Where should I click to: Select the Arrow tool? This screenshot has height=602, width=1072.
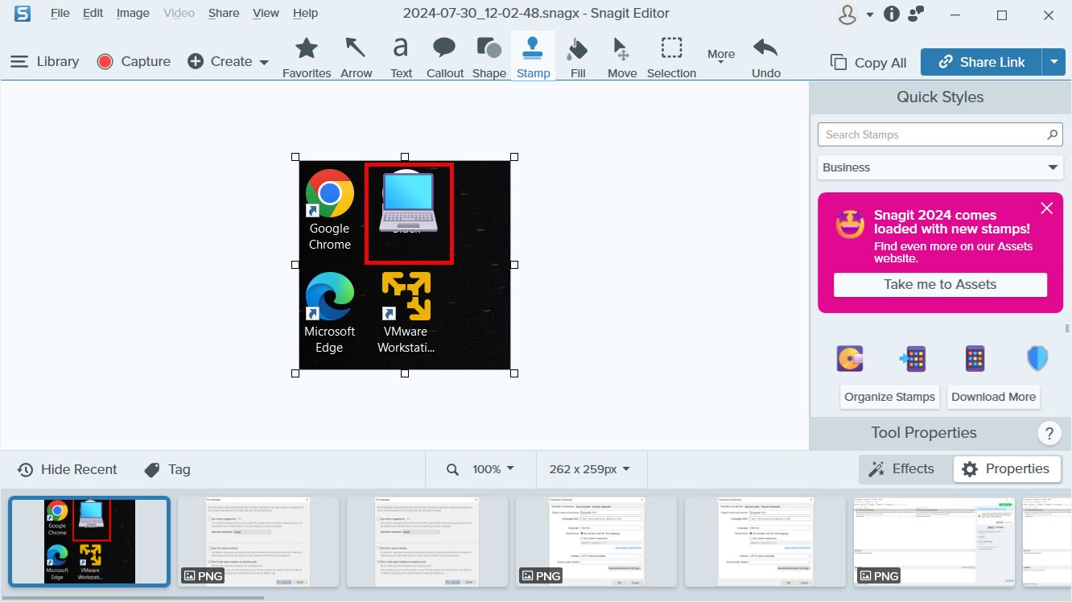356,57
